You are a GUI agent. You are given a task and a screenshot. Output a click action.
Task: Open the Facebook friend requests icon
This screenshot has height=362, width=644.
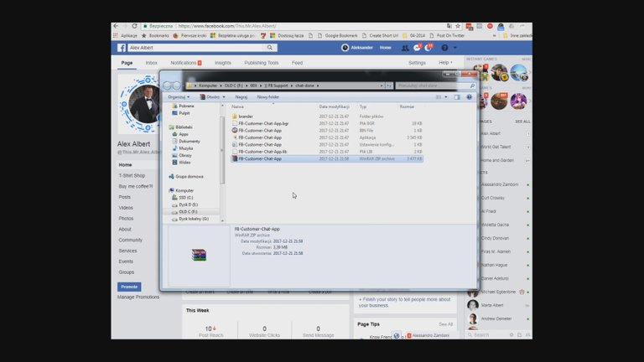[405, 48]
